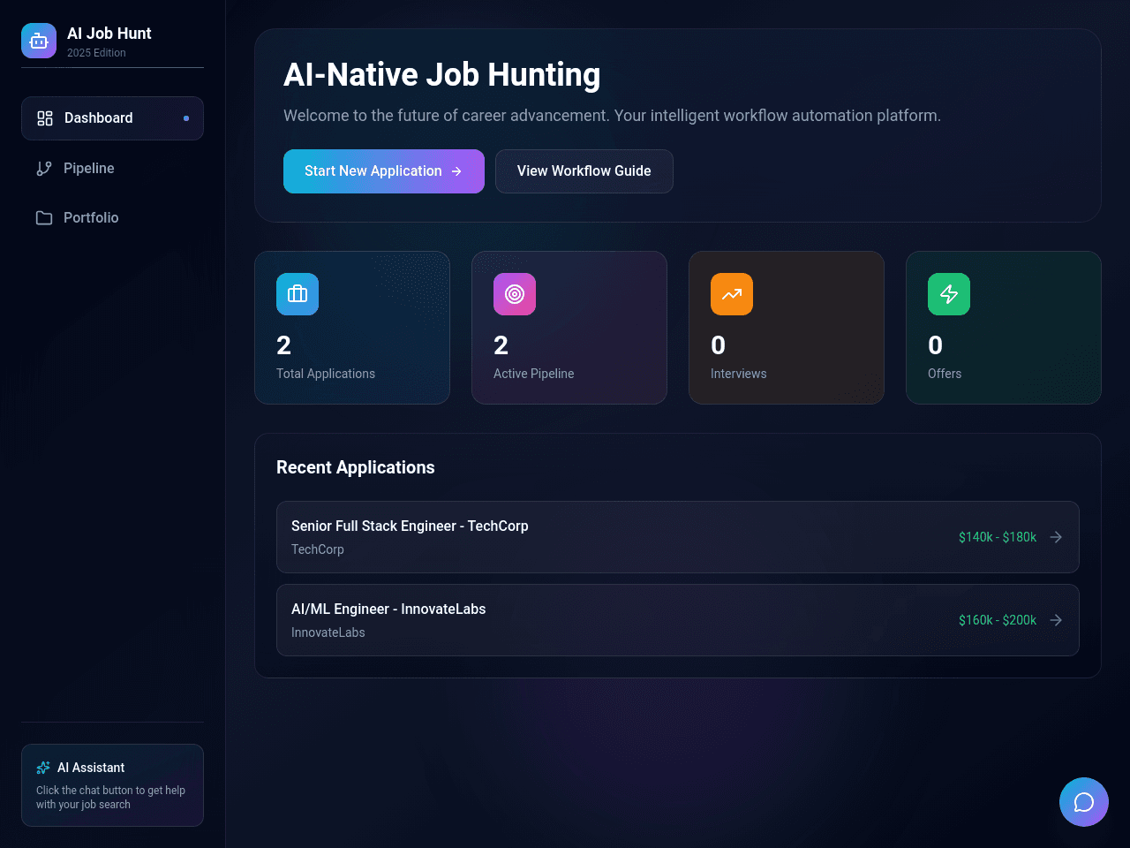The height and width of the screenshot is (848, 1130).
Task: Click the AI Job Hunt robot logo
Action: click(39, 41)
